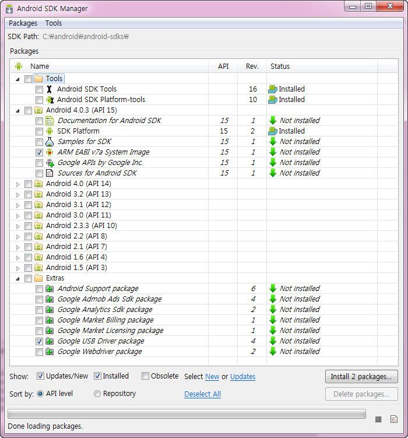
Task: Click the Tools folder icon
Action: pos(38,79)
